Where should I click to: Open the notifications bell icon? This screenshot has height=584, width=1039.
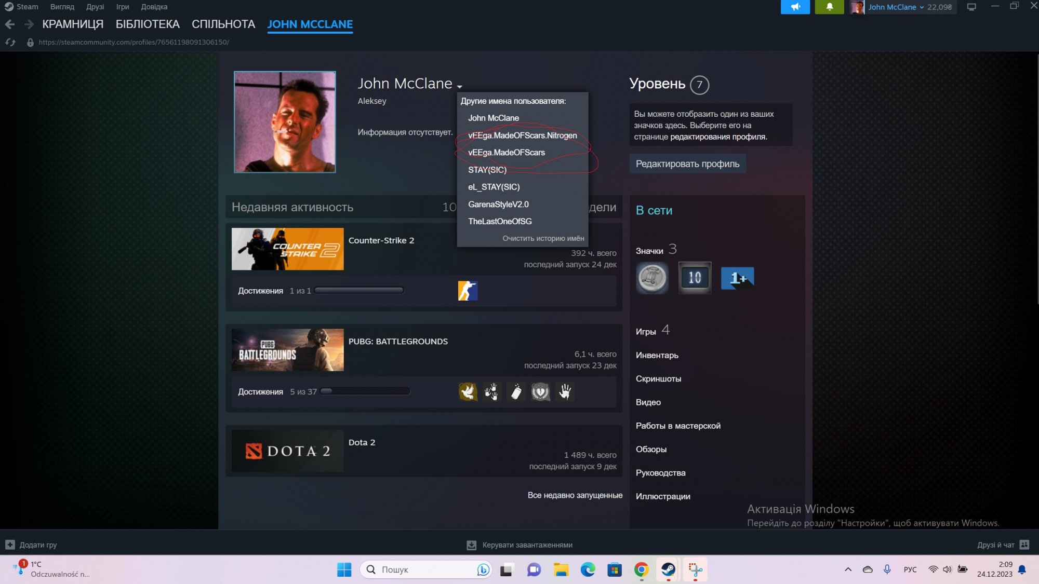[829, 7]
